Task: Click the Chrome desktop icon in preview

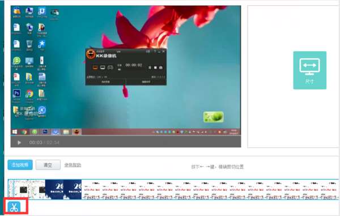Action: coord(29,94)
